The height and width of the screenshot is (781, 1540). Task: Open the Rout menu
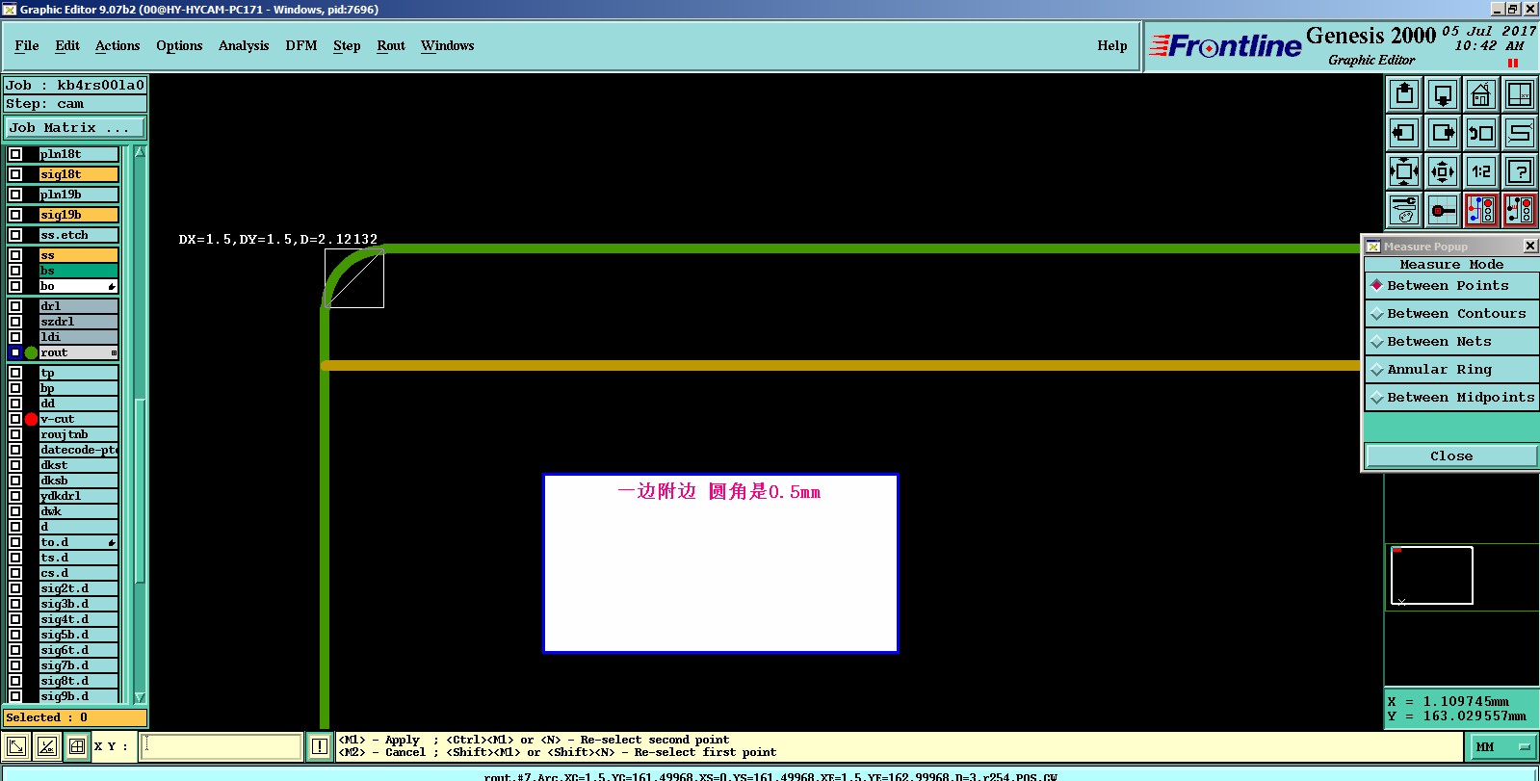(391, 45)
